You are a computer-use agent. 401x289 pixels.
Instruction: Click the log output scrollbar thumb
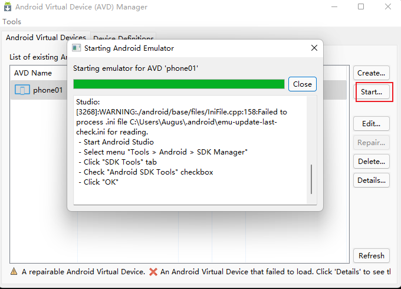311,179
